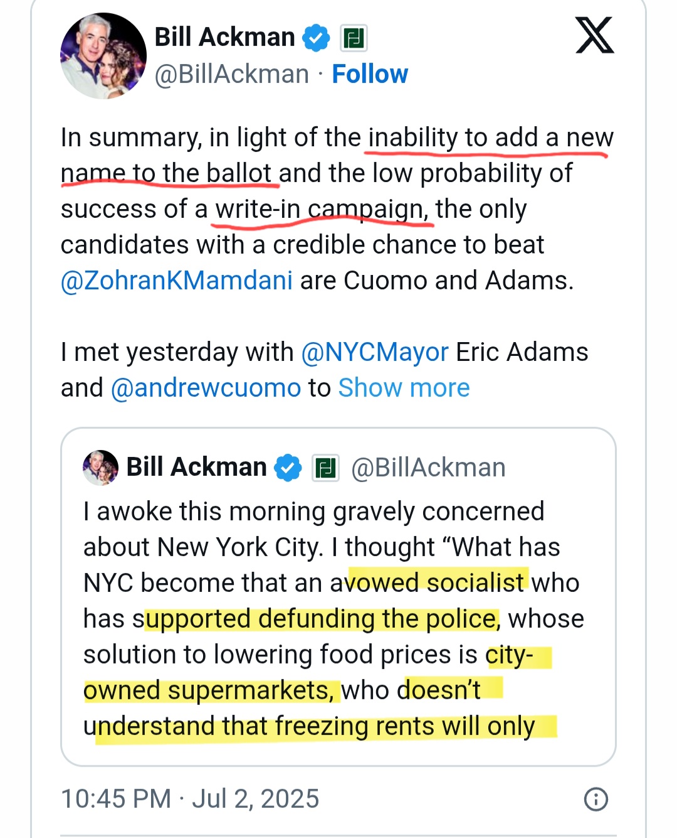This screenshot has height=838, width=677.
Task: Open the timestamp 10:45 PM · Jul 2, 2025
Action: pyautogui.click(x=190, y=799)
